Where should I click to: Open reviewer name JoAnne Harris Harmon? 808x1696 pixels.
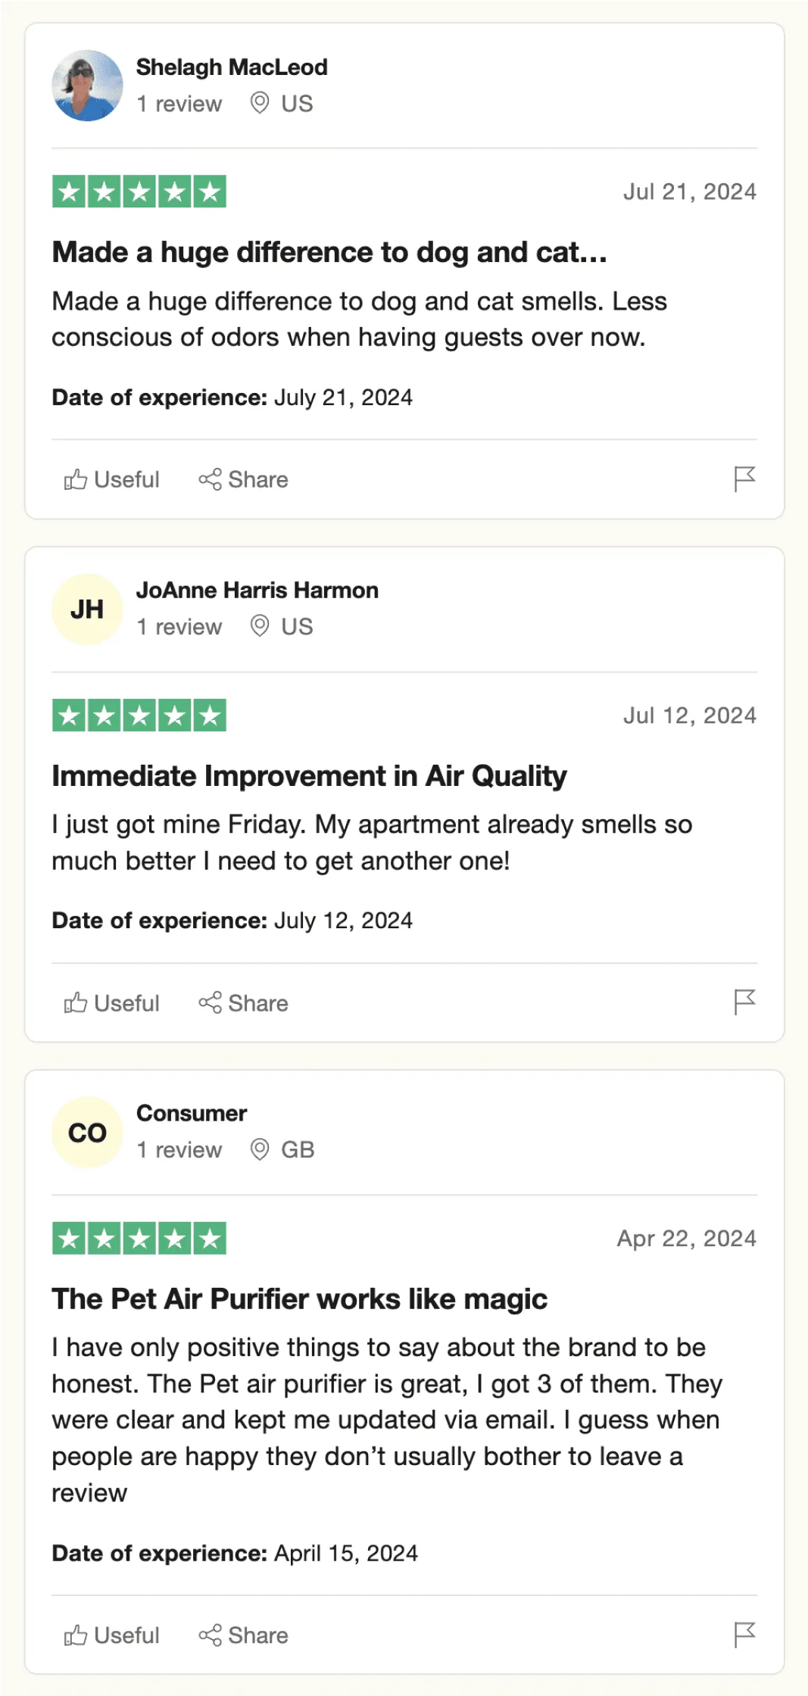click(257, 591)
